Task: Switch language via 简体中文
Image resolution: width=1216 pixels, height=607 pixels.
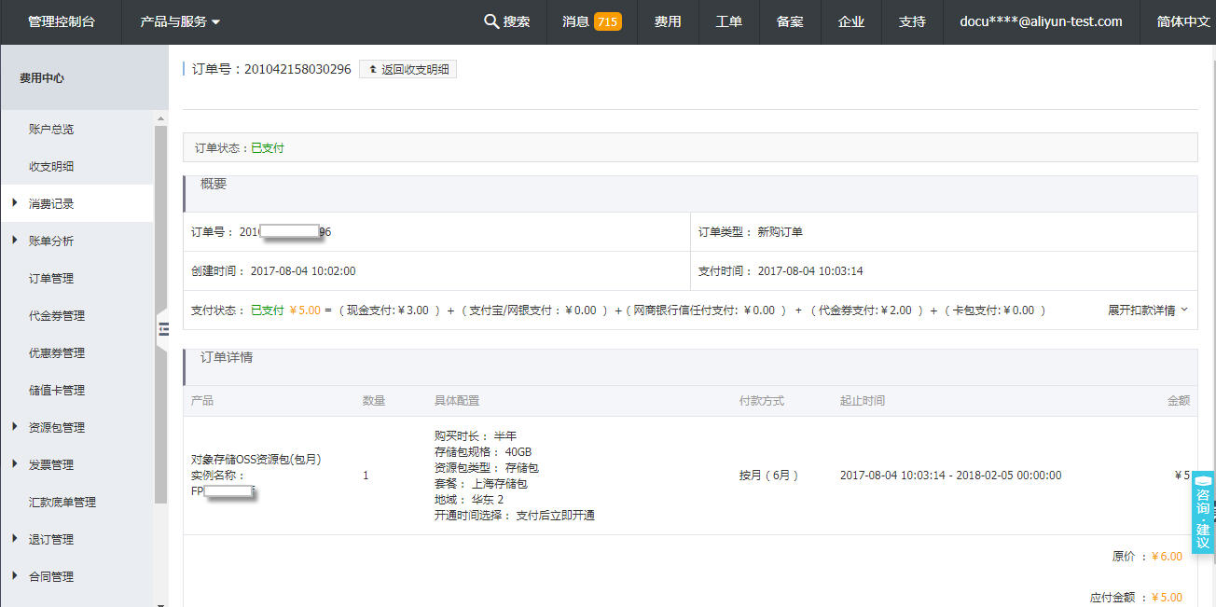Action: [x=1182, y=21]
